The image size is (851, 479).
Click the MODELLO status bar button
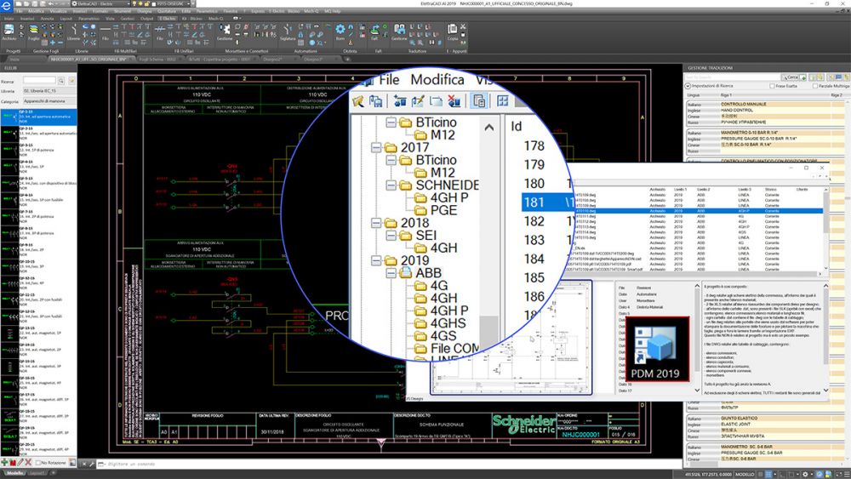pos(745,474)
